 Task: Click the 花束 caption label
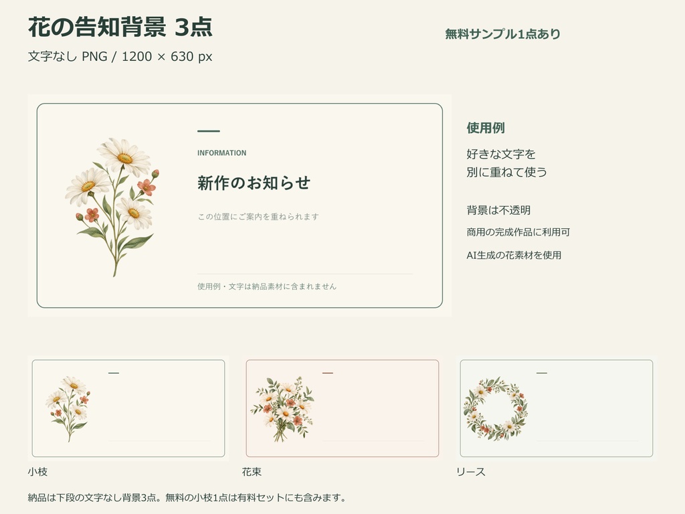point(252,472)
